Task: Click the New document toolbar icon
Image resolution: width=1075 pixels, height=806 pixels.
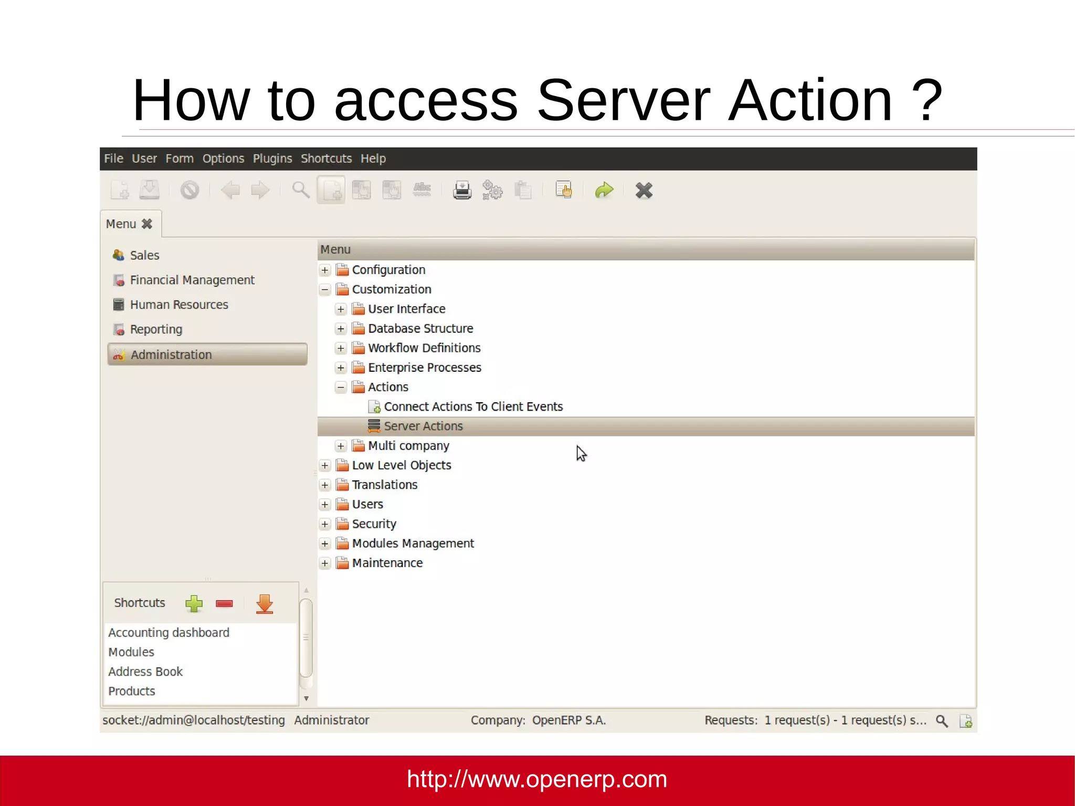Action: (x=120, y=190)
